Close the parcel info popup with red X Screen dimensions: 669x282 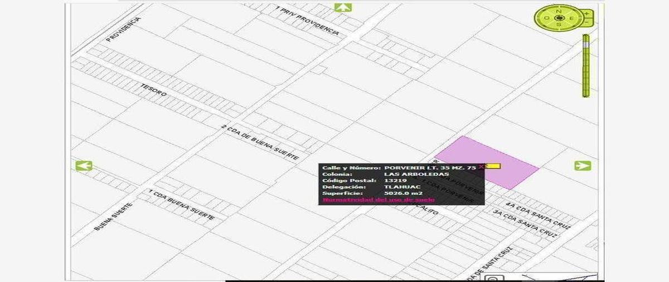[482, 166]
